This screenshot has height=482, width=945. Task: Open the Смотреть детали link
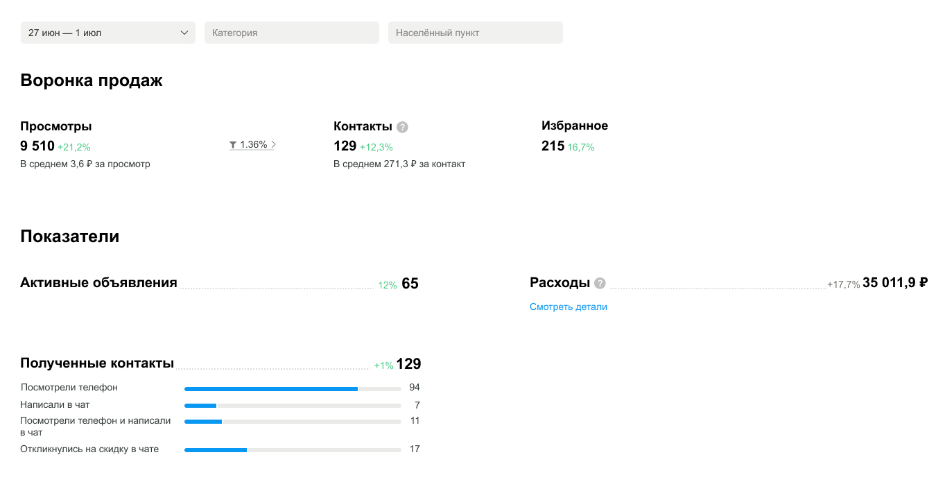(x=568, y=307)
